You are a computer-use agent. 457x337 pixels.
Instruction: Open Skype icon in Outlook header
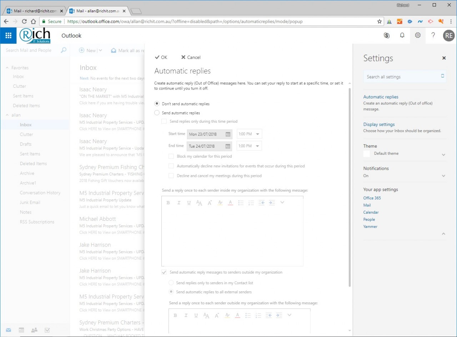tap(386, 35)
